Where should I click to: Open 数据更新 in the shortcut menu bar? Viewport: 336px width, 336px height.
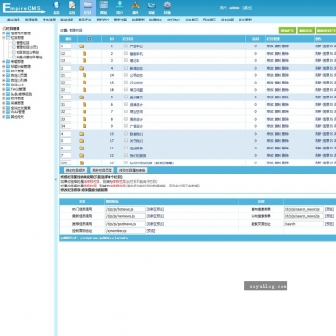(x=137, y=19)
